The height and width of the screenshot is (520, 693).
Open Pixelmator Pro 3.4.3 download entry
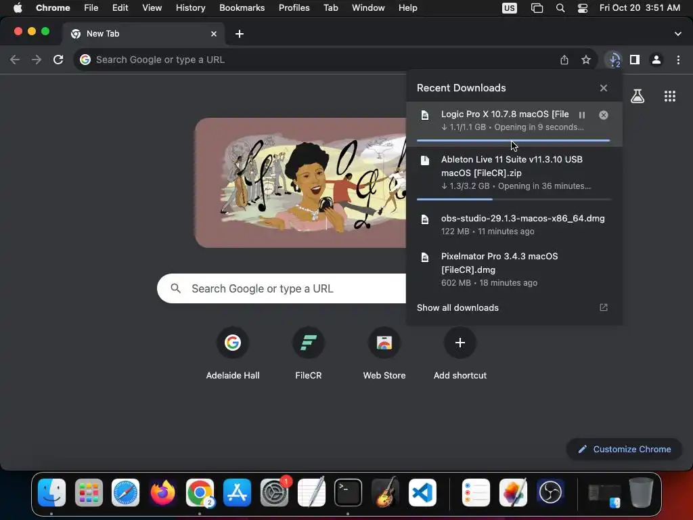pos(514,269)
